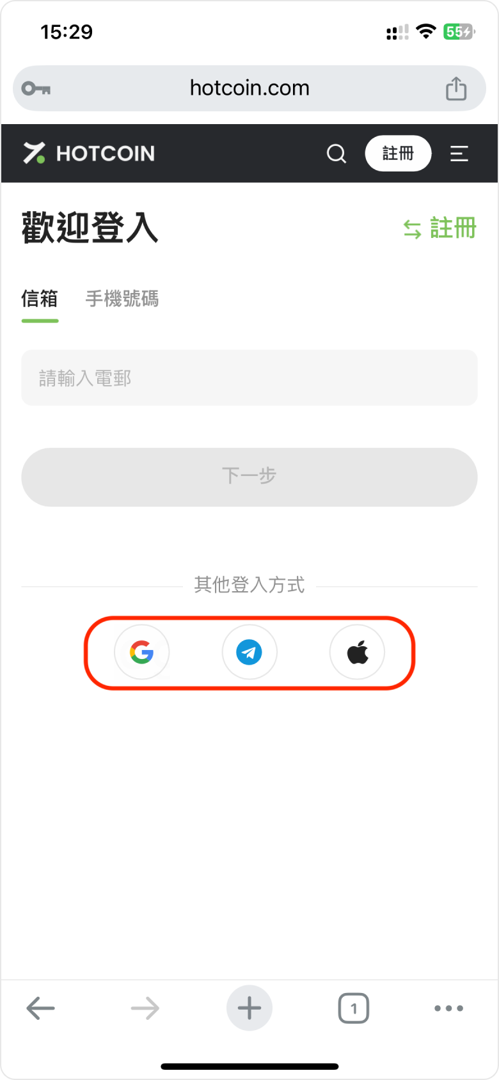The height and width of the screenshot is (1080, 499).
Task: Tap the hotcoin.com address bar URL
Action: pyautogui.click(x=249, y=88)
